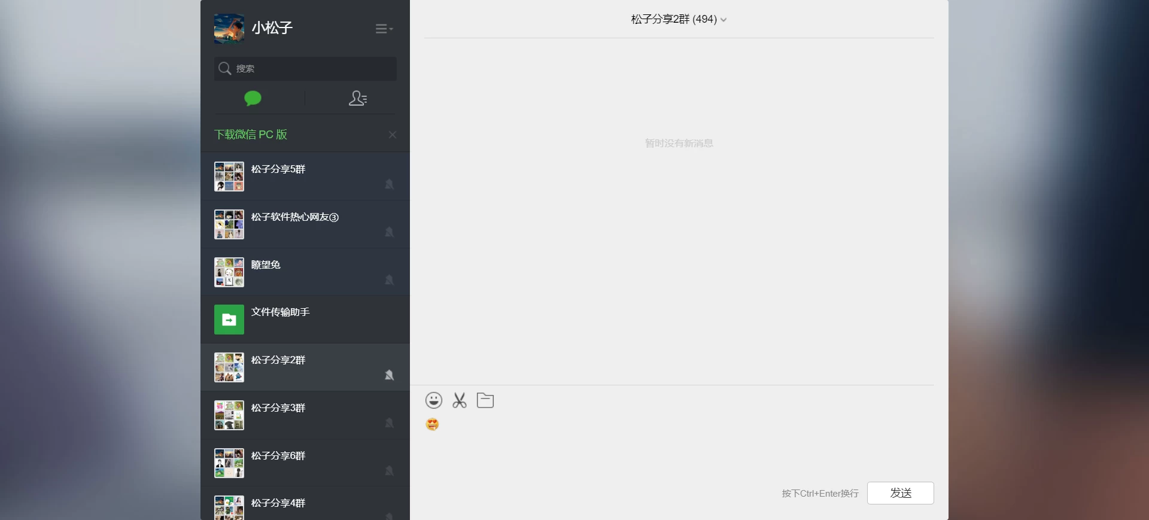
Task: Click the mute bell on 松子软件热心网友③
Action: tap(389, 232)
